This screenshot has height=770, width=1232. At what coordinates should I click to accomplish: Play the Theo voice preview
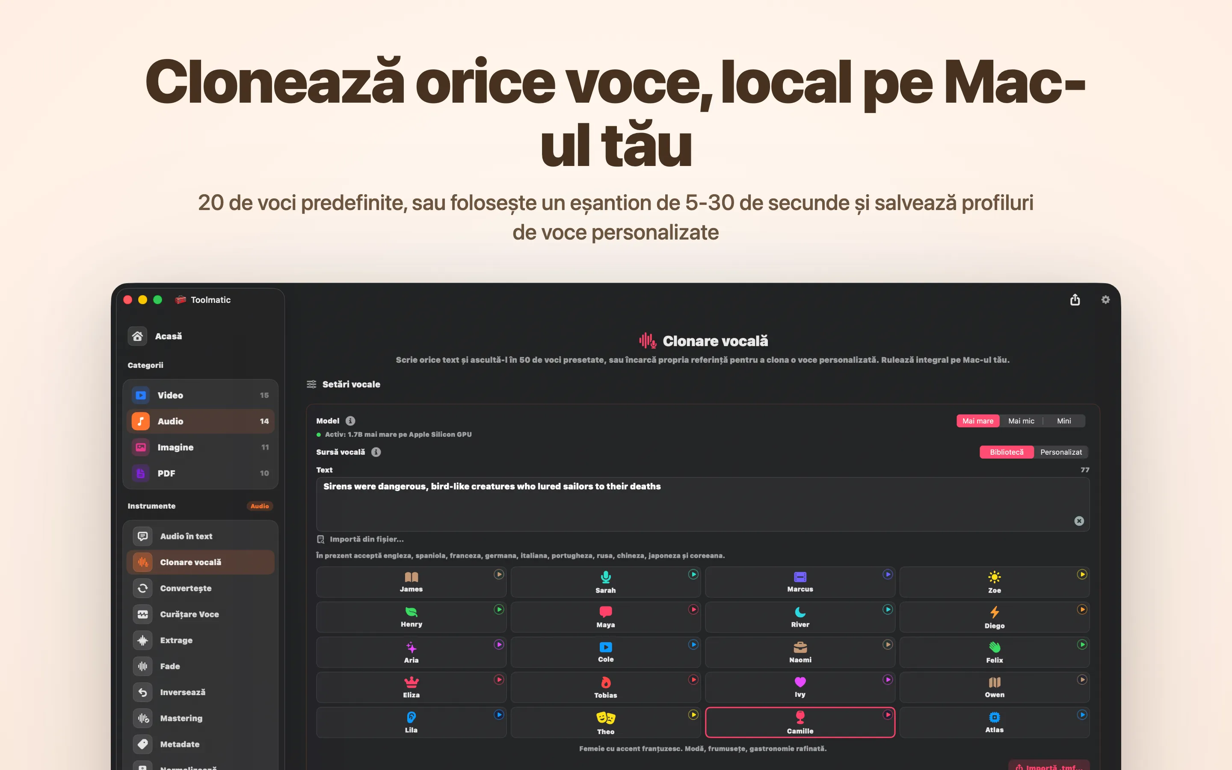(x=693, y=715)
